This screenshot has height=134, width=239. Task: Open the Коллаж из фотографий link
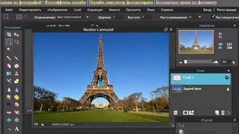coord(21,2)
